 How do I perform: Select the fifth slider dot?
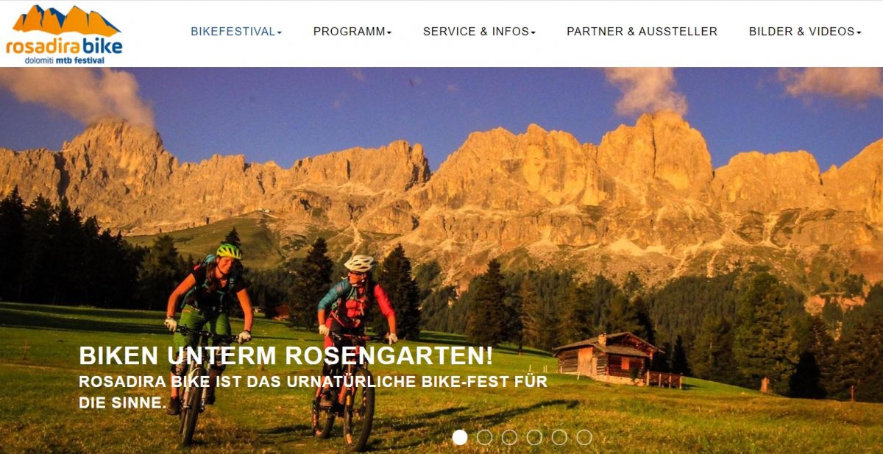[x=559, y=437]
